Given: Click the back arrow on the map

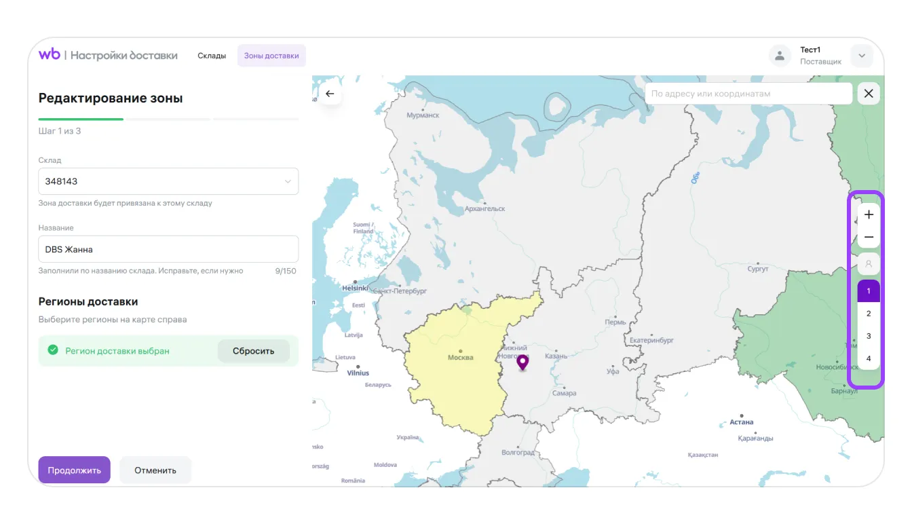Looking at the screenshot, I should 330,94.
